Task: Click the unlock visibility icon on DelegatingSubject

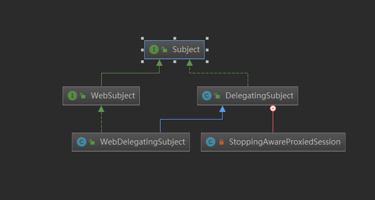Action: (217, 96)
